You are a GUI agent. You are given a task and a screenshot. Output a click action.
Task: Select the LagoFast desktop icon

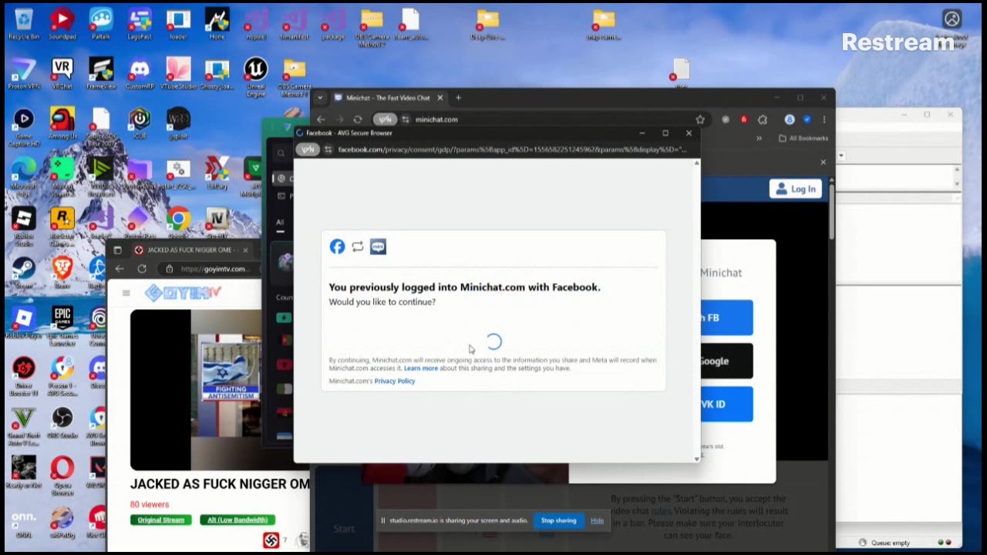tap(140, 23)
